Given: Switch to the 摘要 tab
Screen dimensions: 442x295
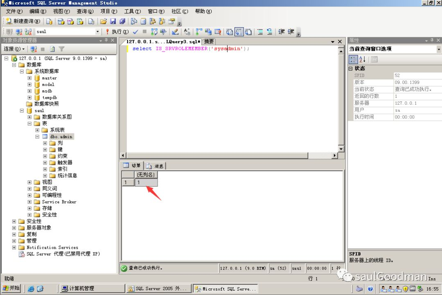Looking at the screenshot, I should pyautogui.click(x=209, y=41).
